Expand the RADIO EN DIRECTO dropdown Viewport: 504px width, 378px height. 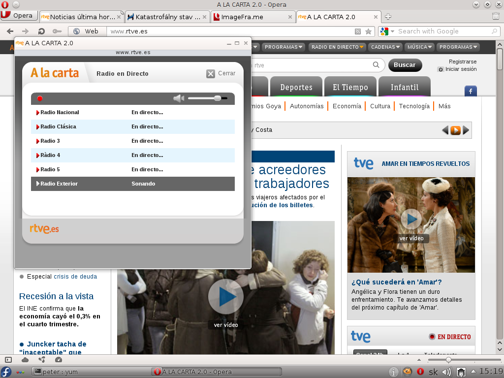(338, 47)
